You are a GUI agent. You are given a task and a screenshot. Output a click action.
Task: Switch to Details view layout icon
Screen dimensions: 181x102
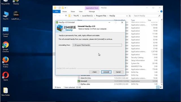tap(158, 87)
